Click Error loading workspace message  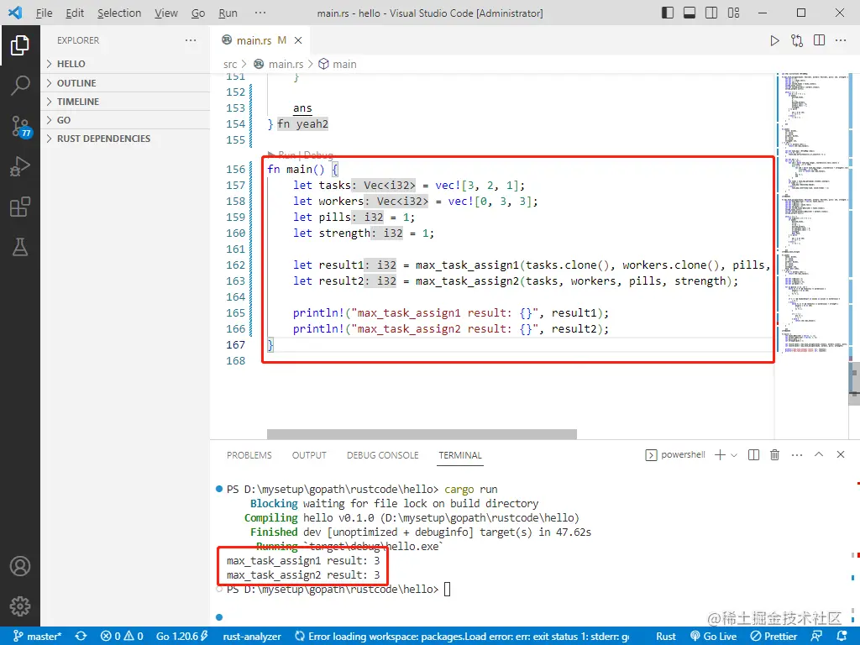(462, 637)
